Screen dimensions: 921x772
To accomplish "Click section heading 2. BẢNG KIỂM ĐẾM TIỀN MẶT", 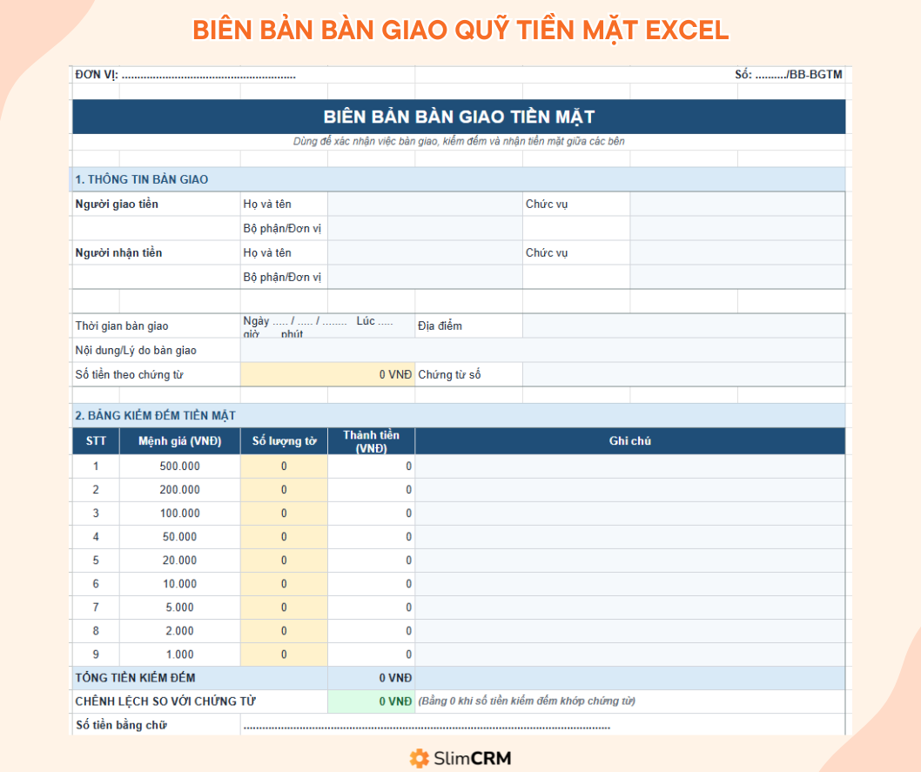I will pyautogui.click(x=155, y=416).
